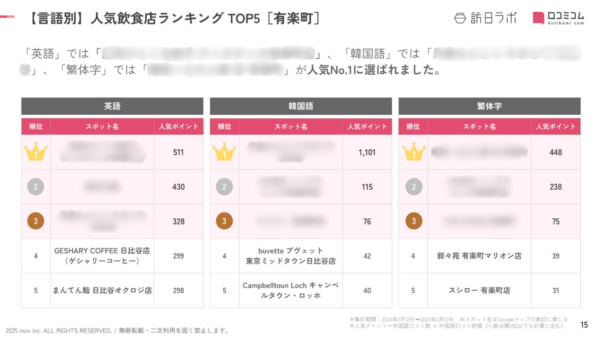The height and width of the screenshot is (338, 602).
Task: Select the 韓国語 table header
Action: coord(301,106)
